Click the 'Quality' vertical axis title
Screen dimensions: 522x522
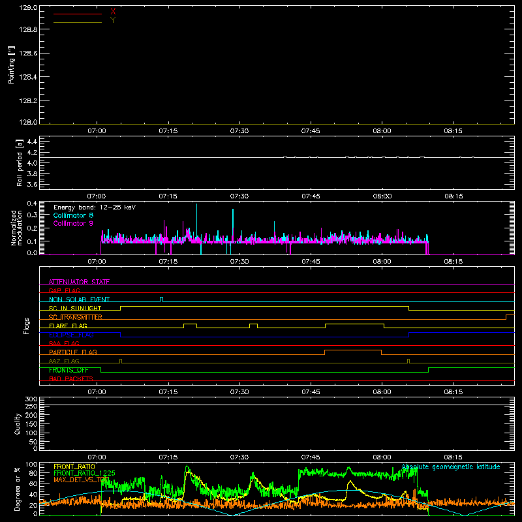tap(18, 423)
